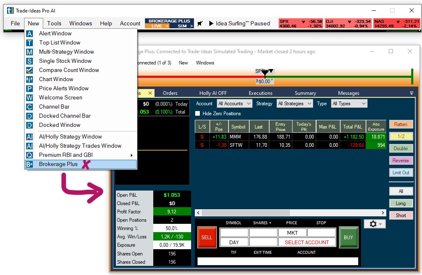This screenshot has width=422, height=275.
Task: Open the Help menu
Action: 106,23
